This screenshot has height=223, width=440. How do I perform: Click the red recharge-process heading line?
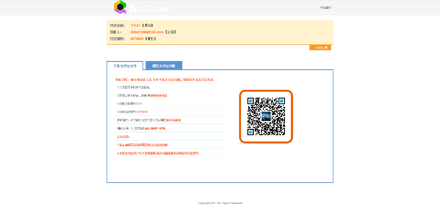(x=165, y=80)
